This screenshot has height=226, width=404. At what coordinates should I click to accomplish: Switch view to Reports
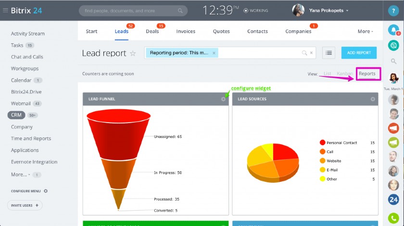(x=367, y=74)
